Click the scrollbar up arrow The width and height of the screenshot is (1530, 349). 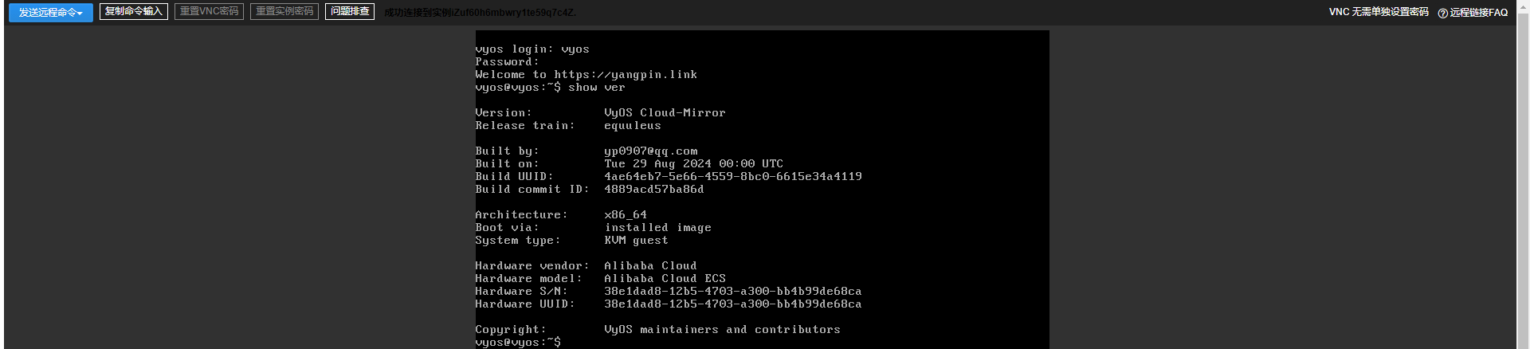[x=1523, y=6]
